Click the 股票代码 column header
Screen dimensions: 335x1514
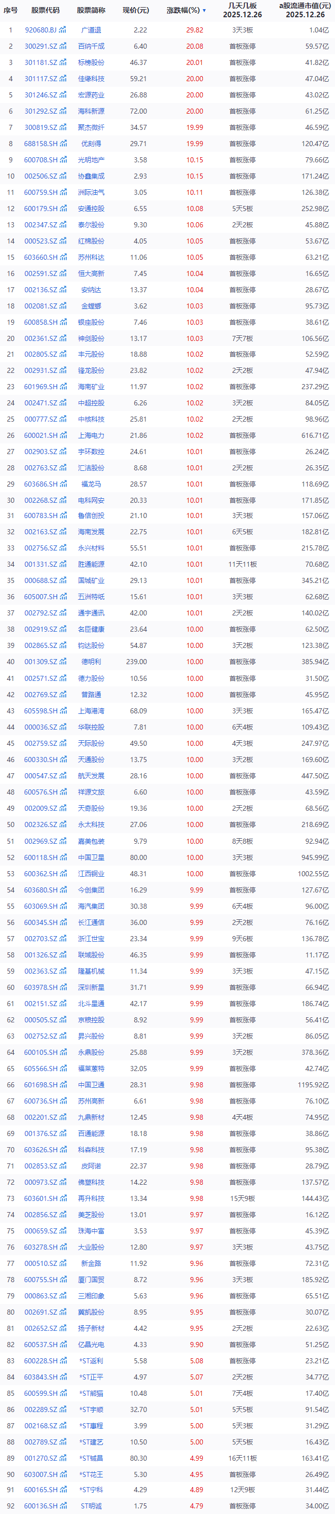pos(45,11)
